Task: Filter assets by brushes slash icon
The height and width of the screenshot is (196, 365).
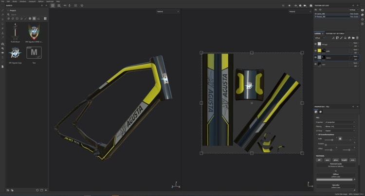Action: coord(26,18)
